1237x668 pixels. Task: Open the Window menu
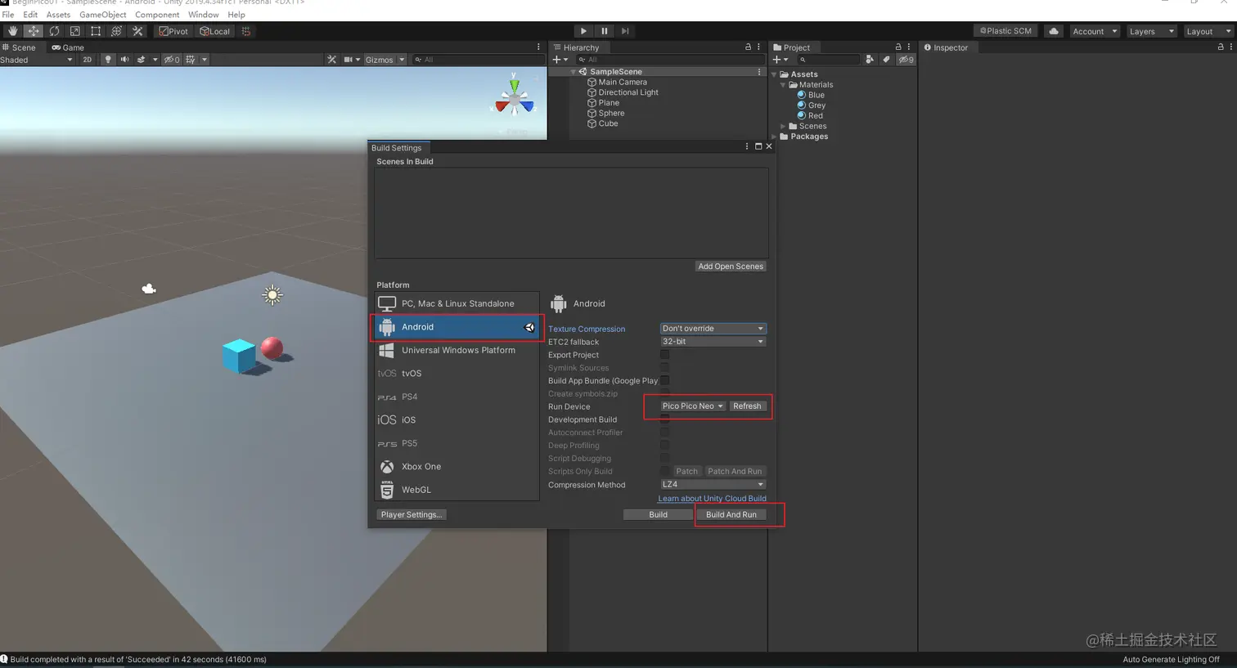204,15
